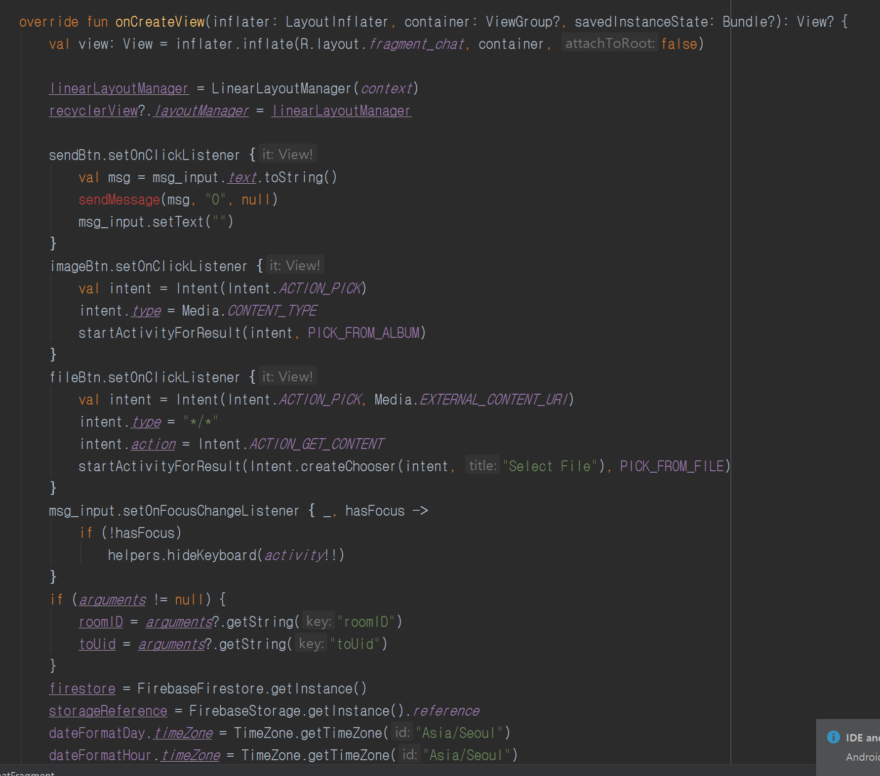Click the underlined "firestore" variable
The image size is (880, 776).
click(82, 689)
